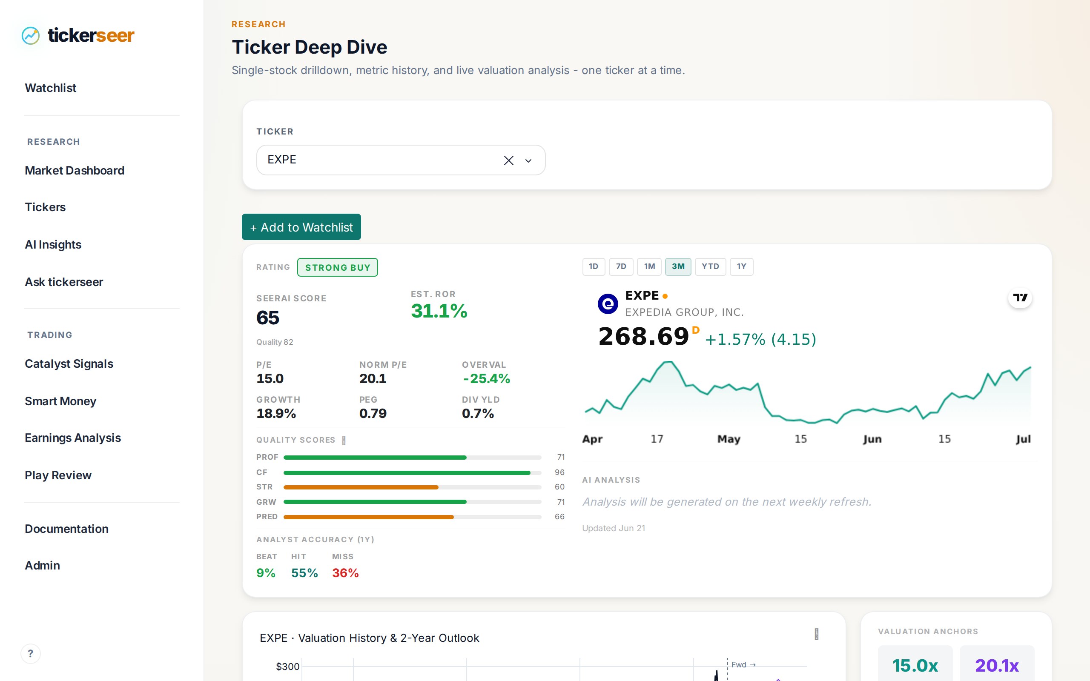The width and height of the screenshot is (1090, 681).
Task: Click the GROWTH value 18.9%
Action: coord(276,413)
